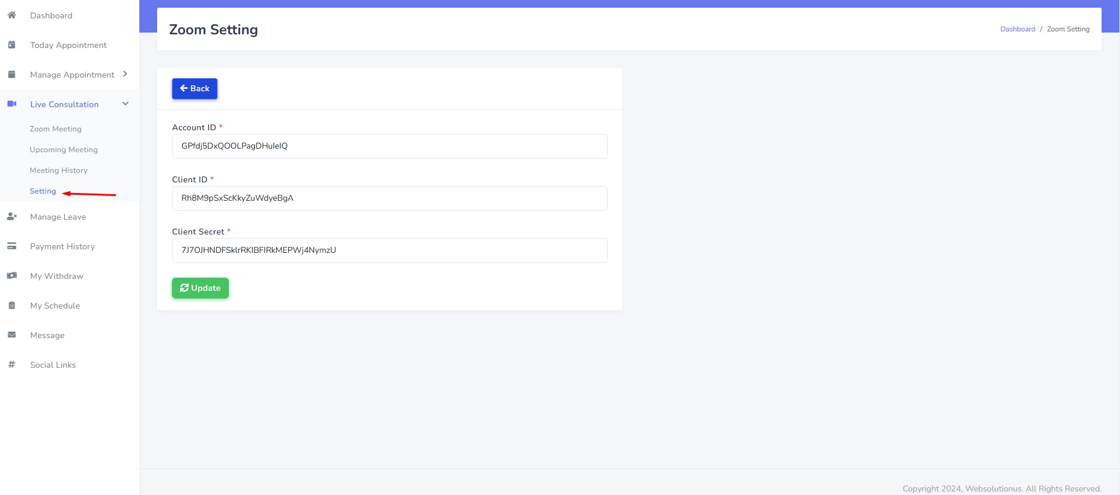1120x495 pixels.
Task: Click the Today Appointment calendar icon
Action: coord(11,45)
